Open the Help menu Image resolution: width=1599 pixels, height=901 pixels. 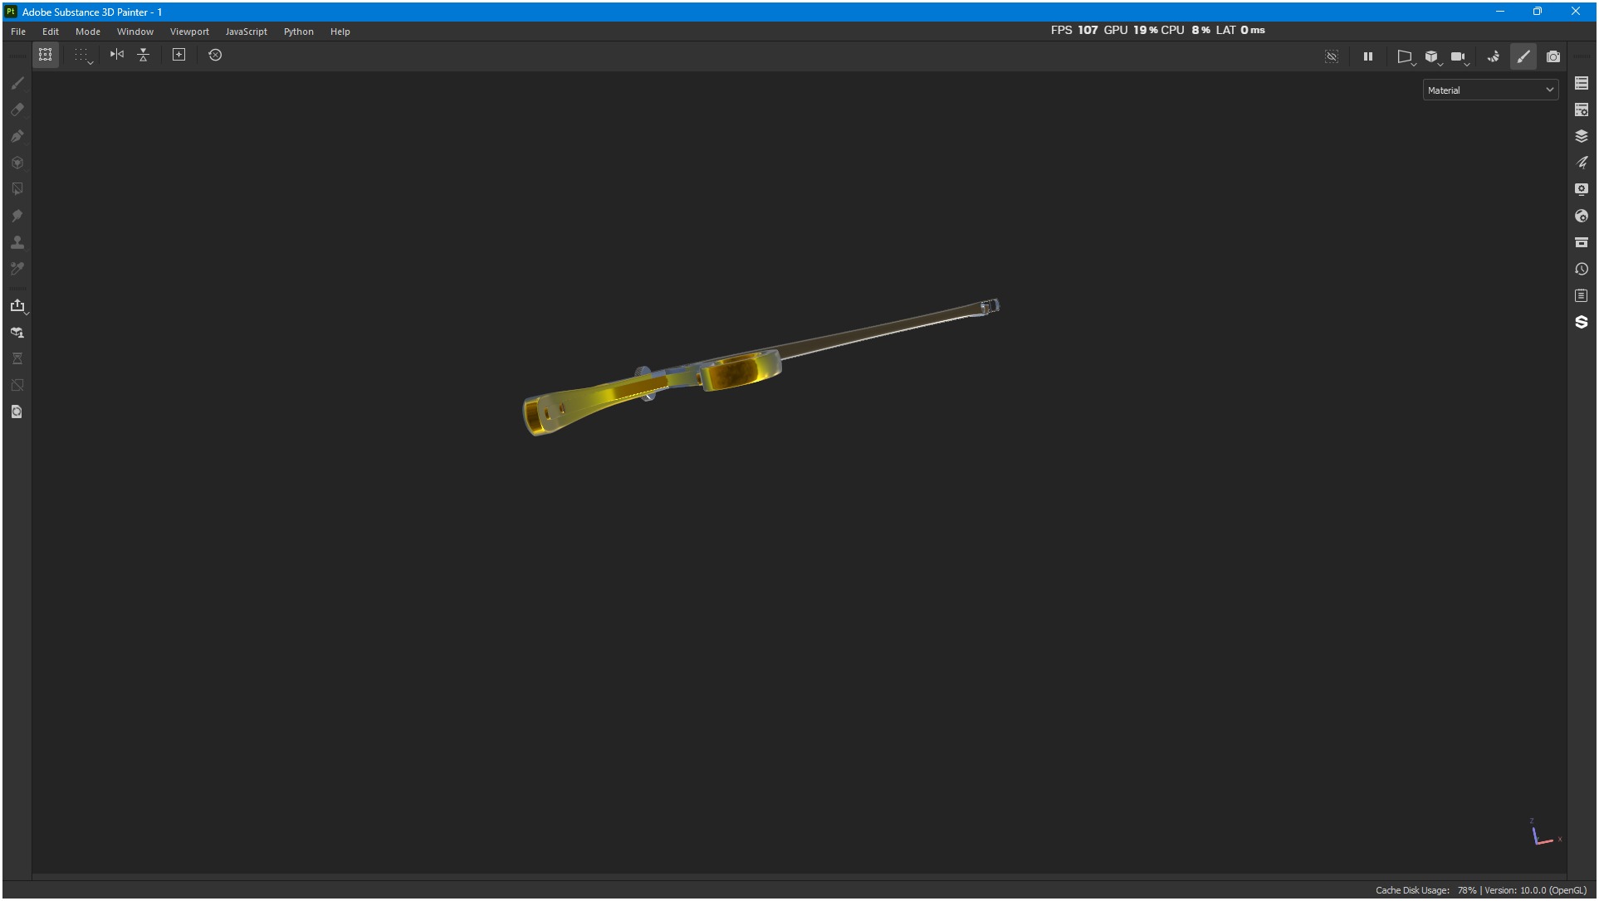(x=340, y=32)
